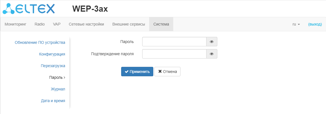This screenshot has width=326, height=114.
Task: Open the Мониторинг tab
Action: (x=16, y=24)
